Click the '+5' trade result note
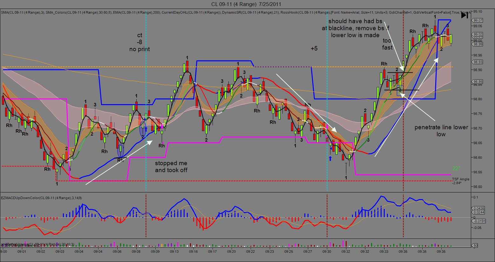 [x=314, y=49]
